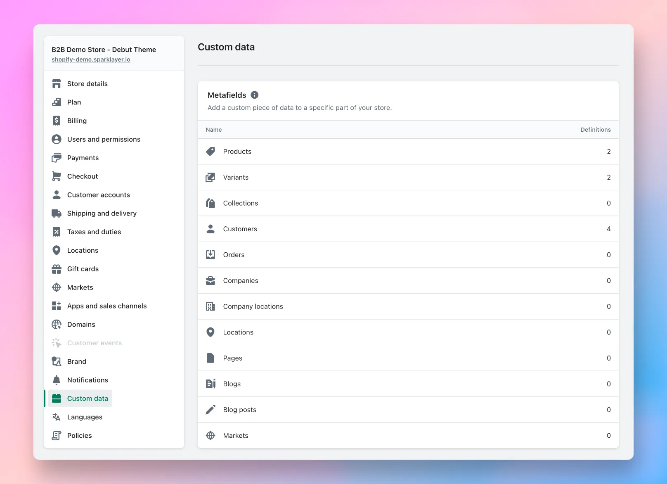The width and height of the screenshot is (667, 484).
Task: Click the Collections icon in Metafields list
Action: (211, 203)
